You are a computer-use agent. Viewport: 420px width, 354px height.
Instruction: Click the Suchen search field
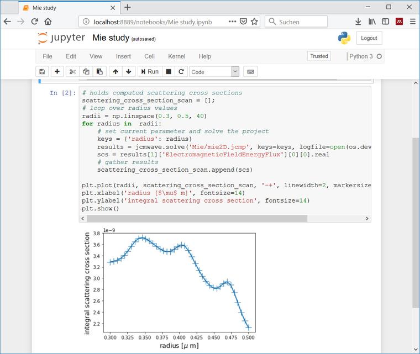296,22
